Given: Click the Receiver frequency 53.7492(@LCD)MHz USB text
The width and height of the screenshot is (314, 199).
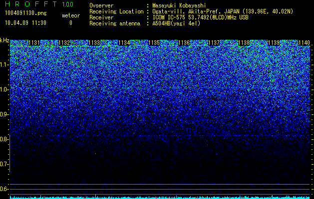Looking at the screenshot, I should pos(218,17).
